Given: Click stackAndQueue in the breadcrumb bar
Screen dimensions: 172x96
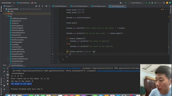Looking at the screenshot, I should [23, 3].
